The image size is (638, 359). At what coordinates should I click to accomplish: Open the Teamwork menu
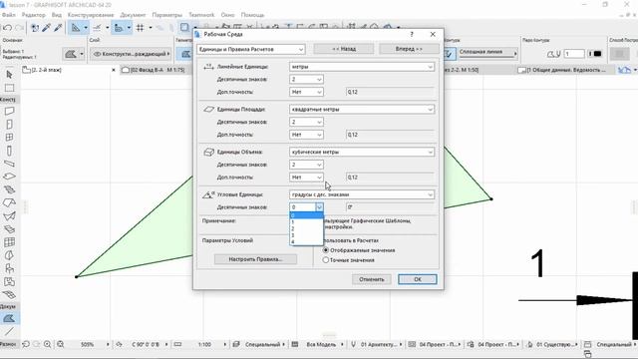(201, 15)
